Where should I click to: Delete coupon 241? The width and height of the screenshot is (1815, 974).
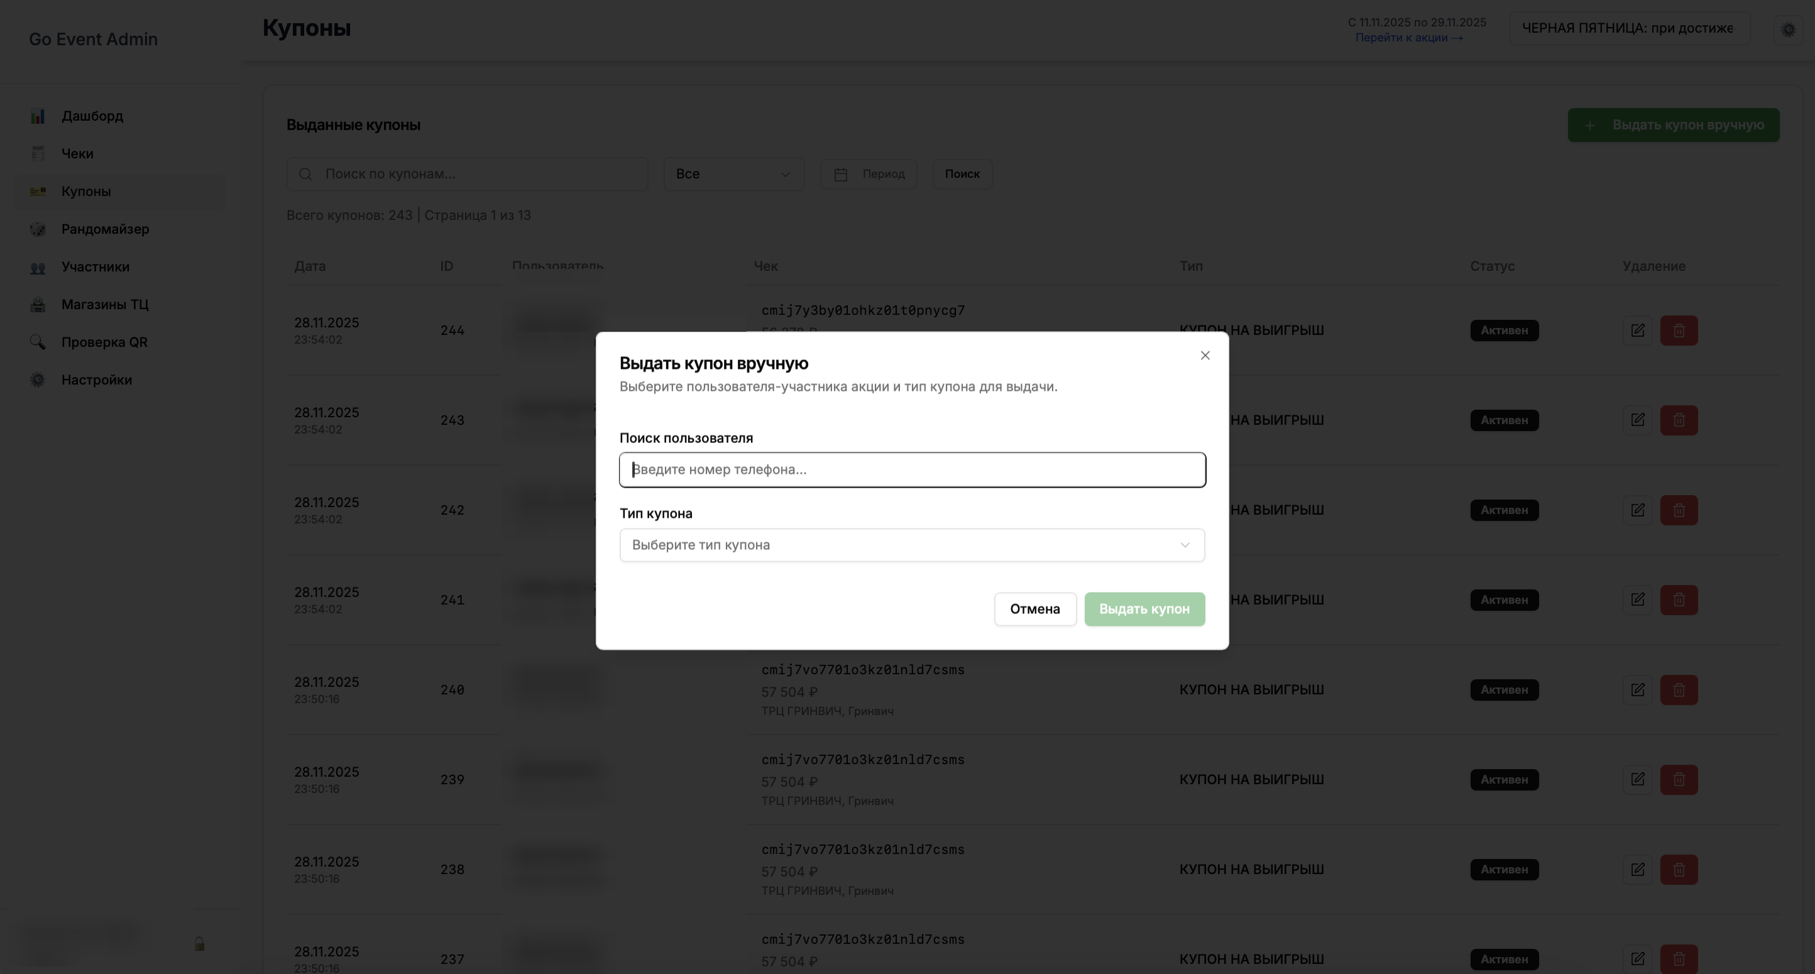click(1679, 600)
